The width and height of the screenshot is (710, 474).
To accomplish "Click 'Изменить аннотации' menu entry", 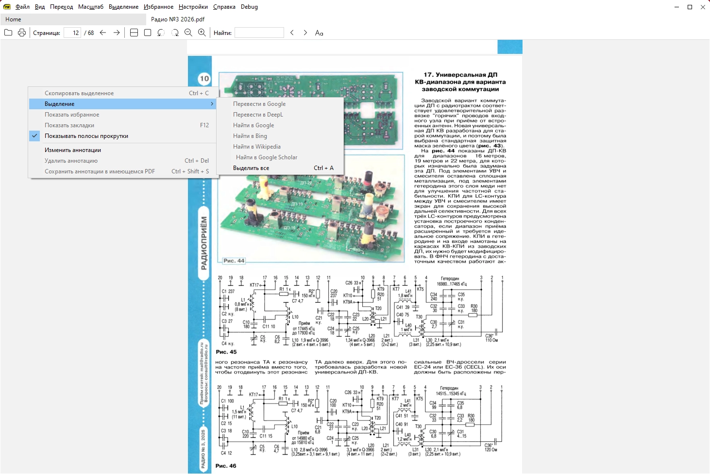I will 73,150.
